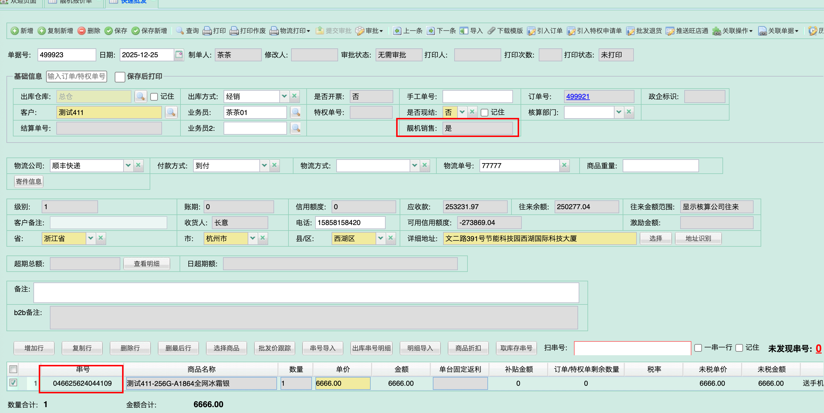
Task: Click the 打印作废 printer icon
Action: pyautogui.click(x=234, y=31)
